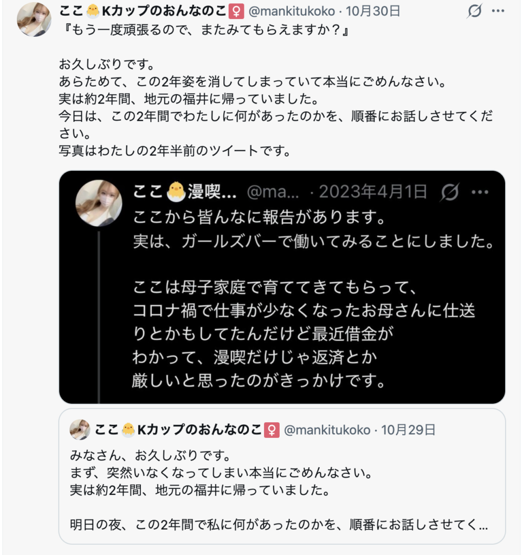Click the small avatar in the quoted tweet

80,430
